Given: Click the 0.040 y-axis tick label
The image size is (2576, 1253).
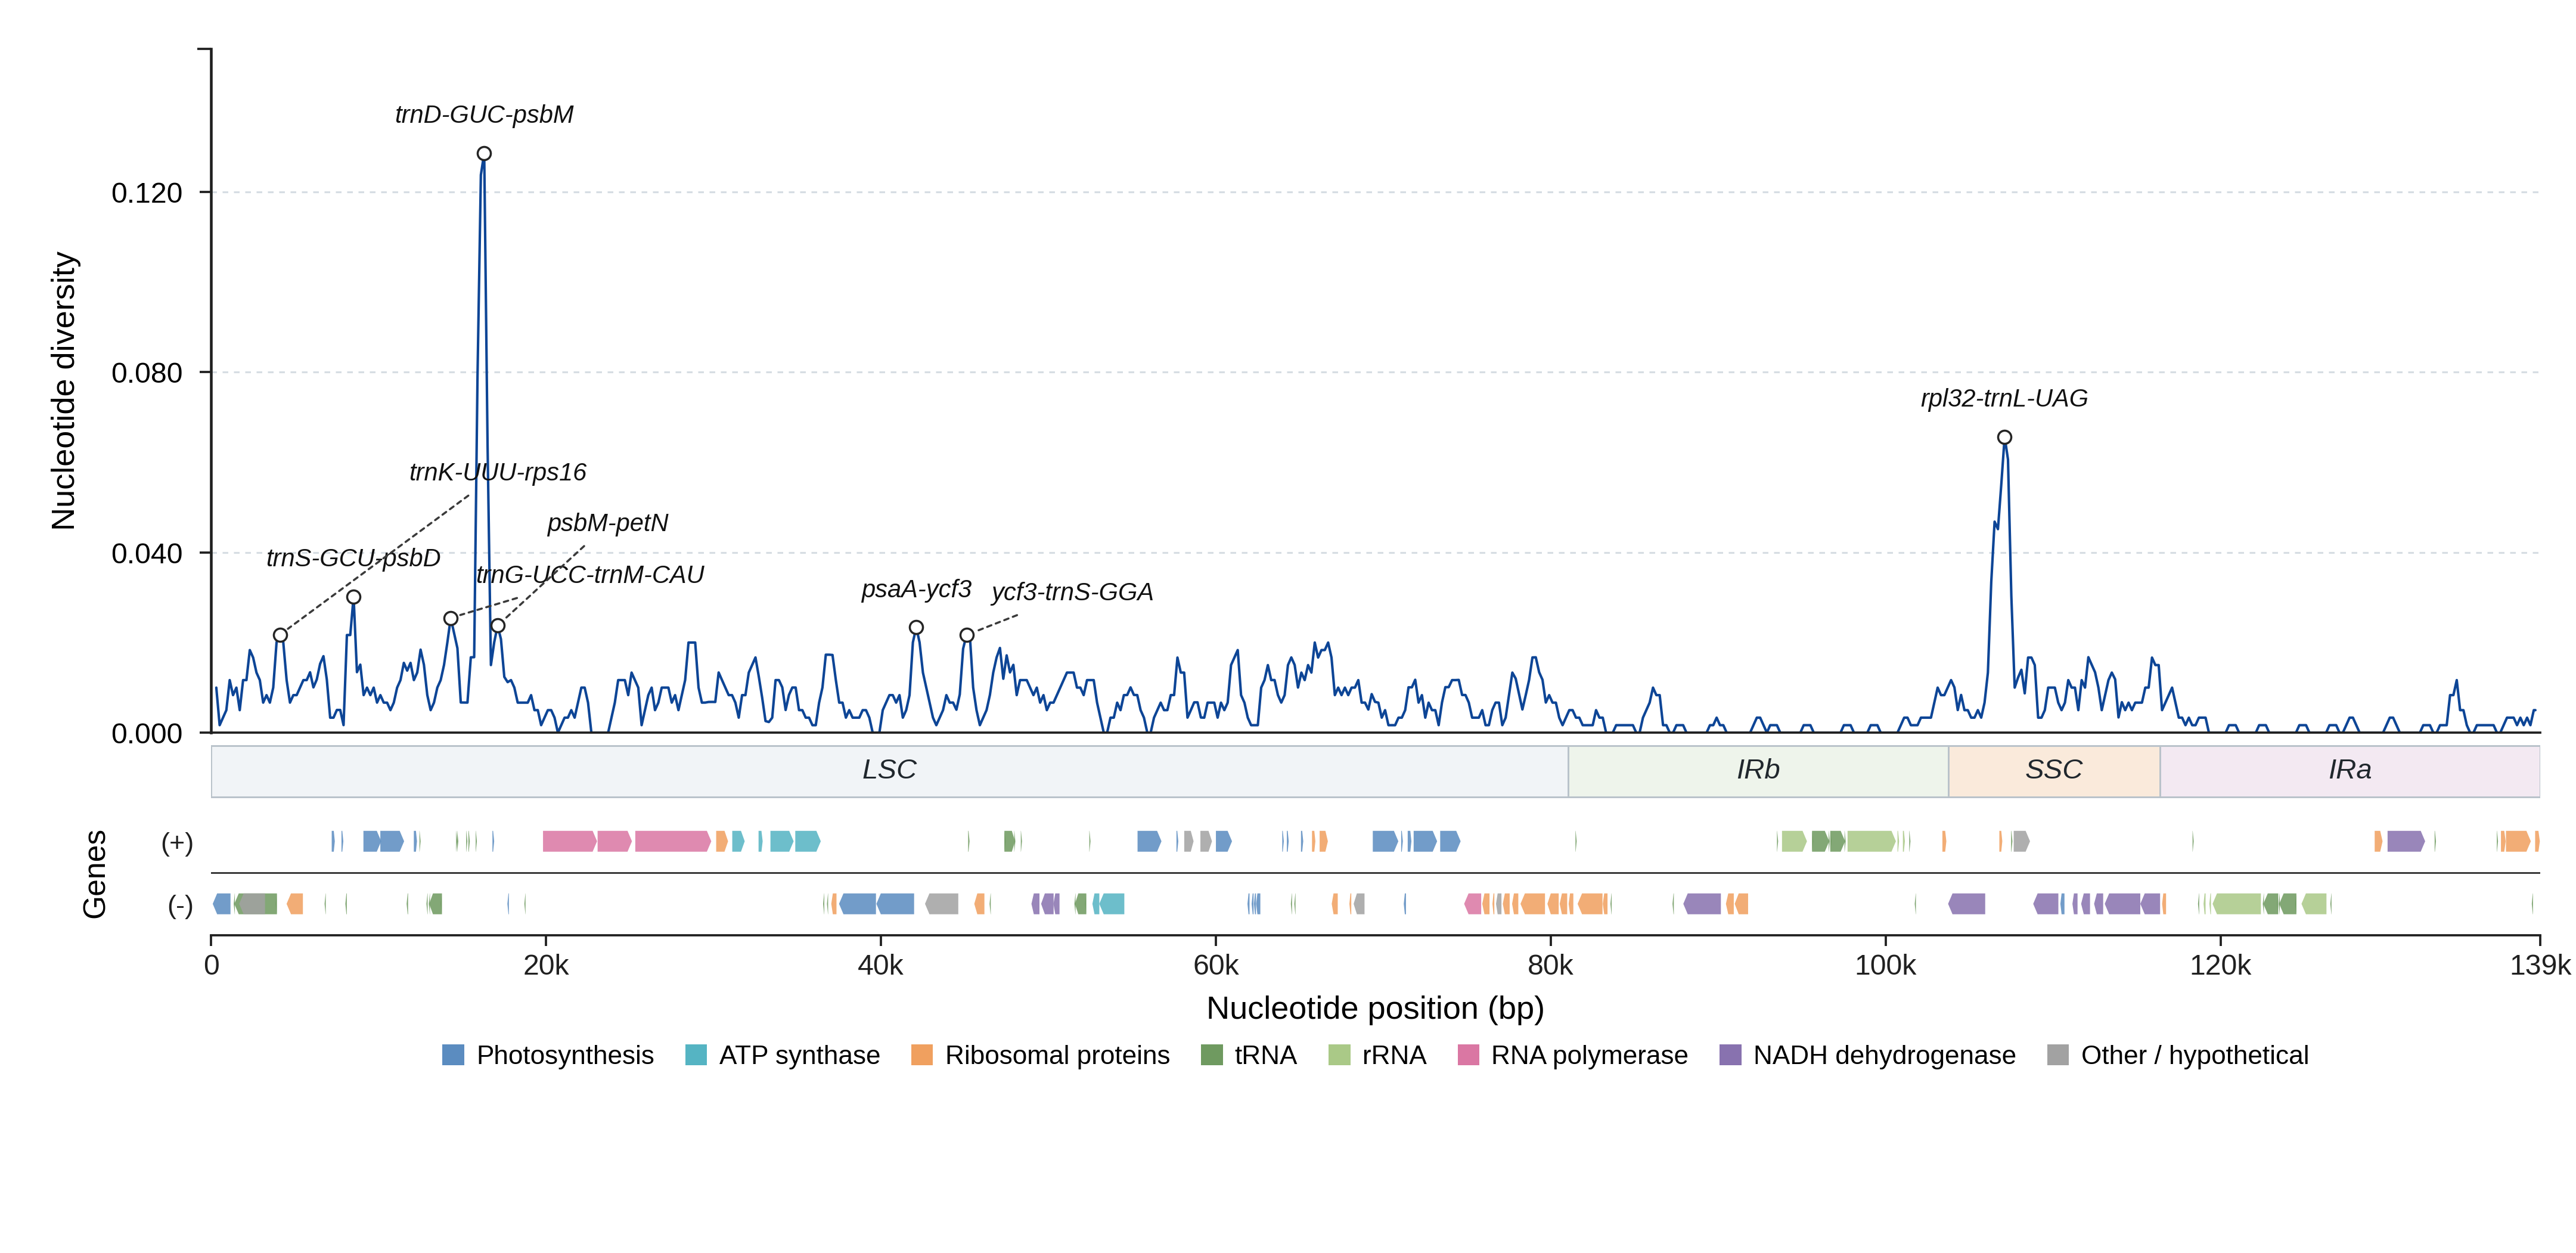Looking at the screenshot, I should pyautogui.click(x=147, y=554).
